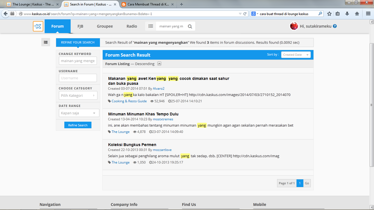
Task: Toggle sidebar list icon left of Refine
Action: [x=46, y=42]
